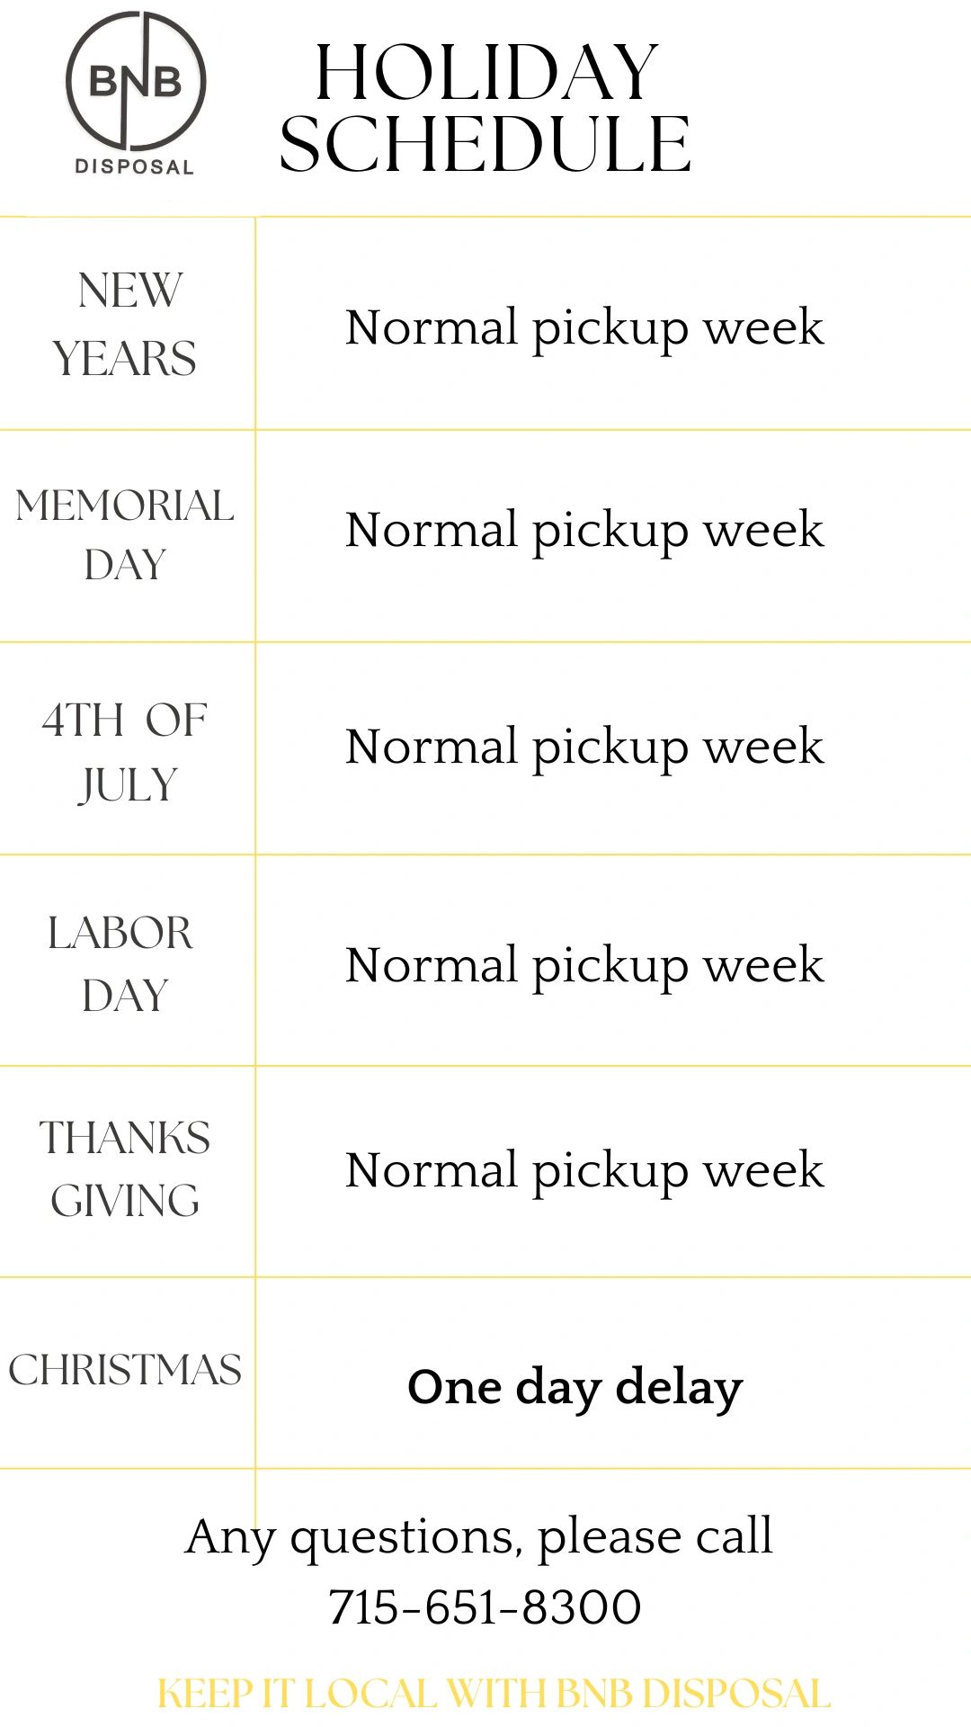This screenshot has height=1727, width=971.
Task: Select Memorial Day normal pickup week text
Action: pyautogui.click(x=584, y=531)
